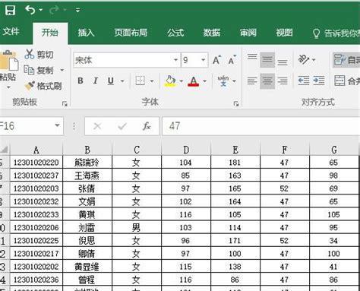Toggle left horizontal alignment

point(252,81)
